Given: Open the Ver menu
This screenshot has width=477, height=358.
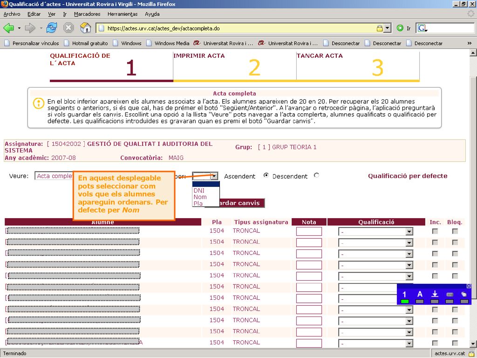Looking at the screenshot, I should coord(52,14).
